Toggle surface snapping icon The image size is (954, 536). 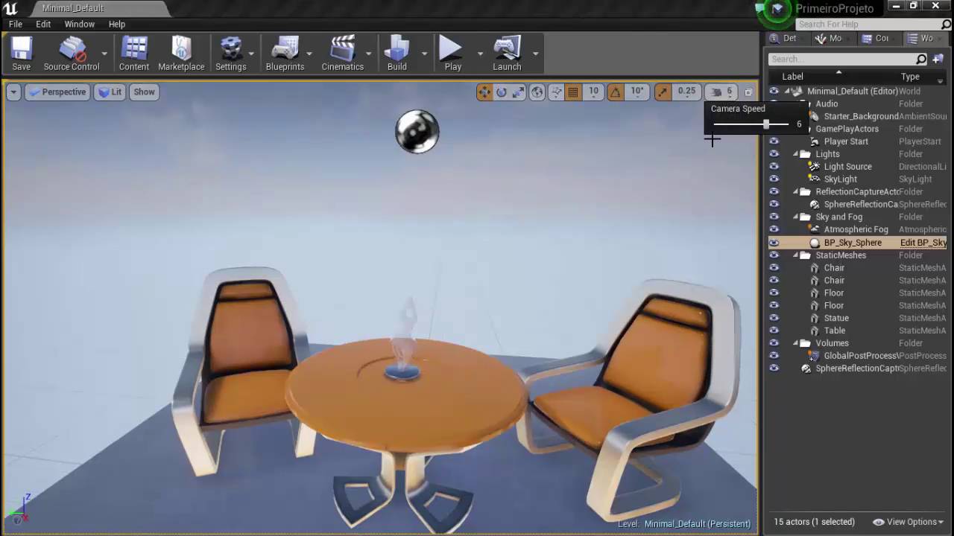[x=556, y=92]
